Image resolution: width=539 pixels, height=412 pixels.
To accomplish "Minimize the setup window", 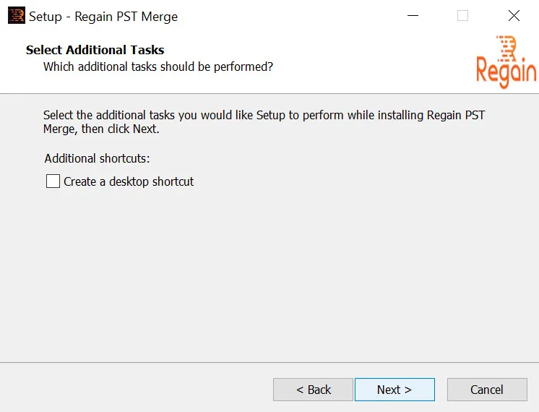I will point(413,15).
